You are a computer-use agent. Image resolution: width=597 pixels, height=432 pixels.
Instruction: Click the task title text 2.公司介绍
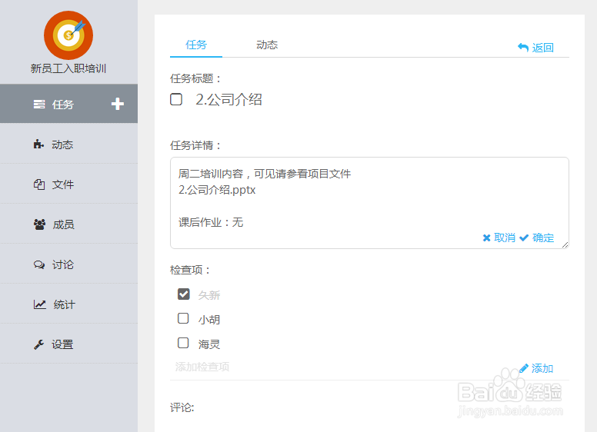point(228,100)
